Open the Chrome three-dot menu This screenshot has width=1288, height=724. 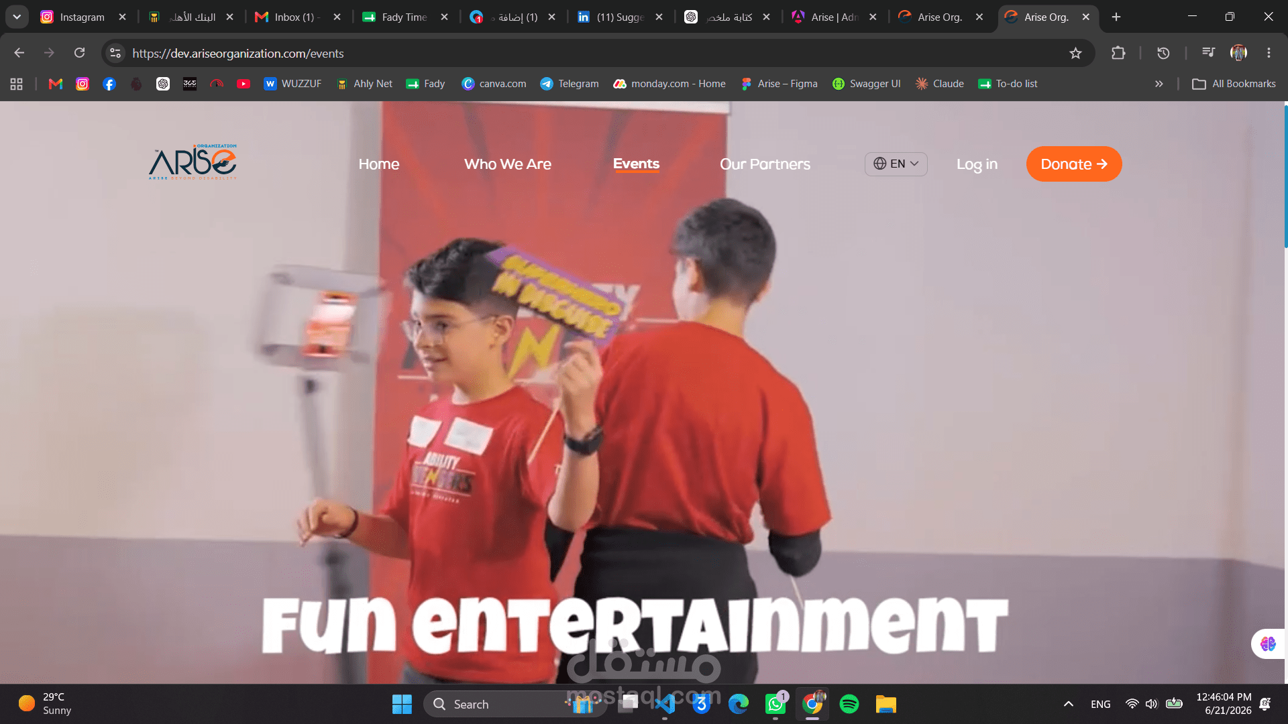click(1269, 53)
